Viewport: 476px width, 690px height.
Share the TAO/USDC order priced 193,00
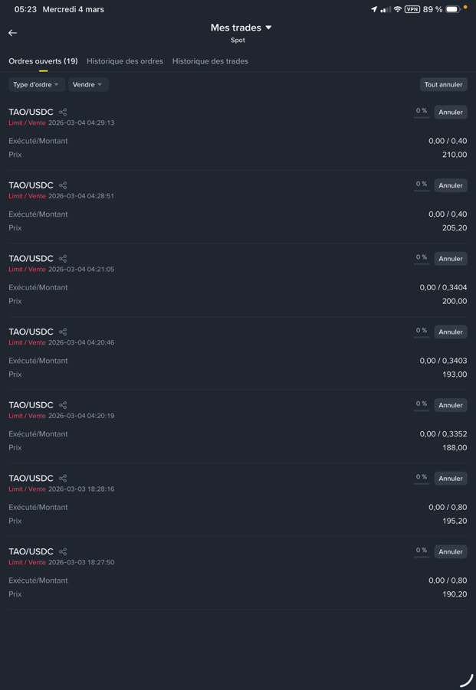click(63, 332)
